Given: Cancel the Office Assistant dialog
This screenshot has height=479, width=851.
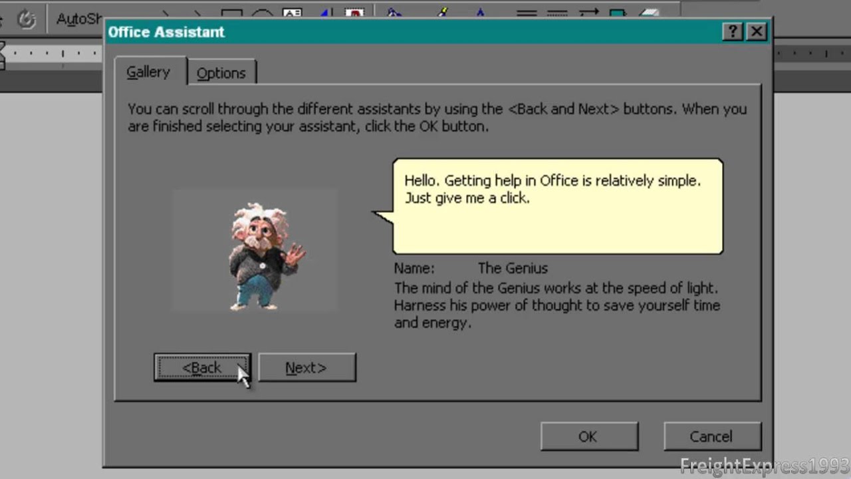Looking at the screenshot, I should pos(712,436).
